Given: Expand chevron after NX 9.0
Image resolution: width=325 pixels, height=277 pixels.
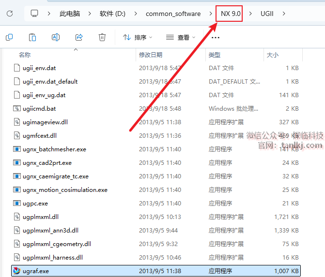Looking at the screenshot, I should pos(250,14).
